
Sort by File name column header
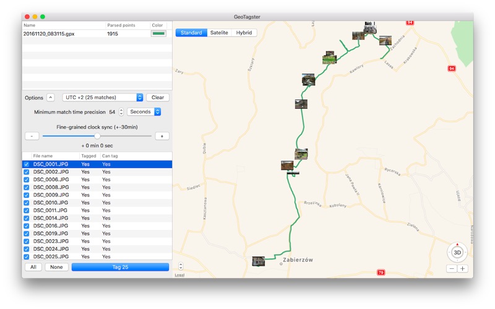click(x=43, y=156)
